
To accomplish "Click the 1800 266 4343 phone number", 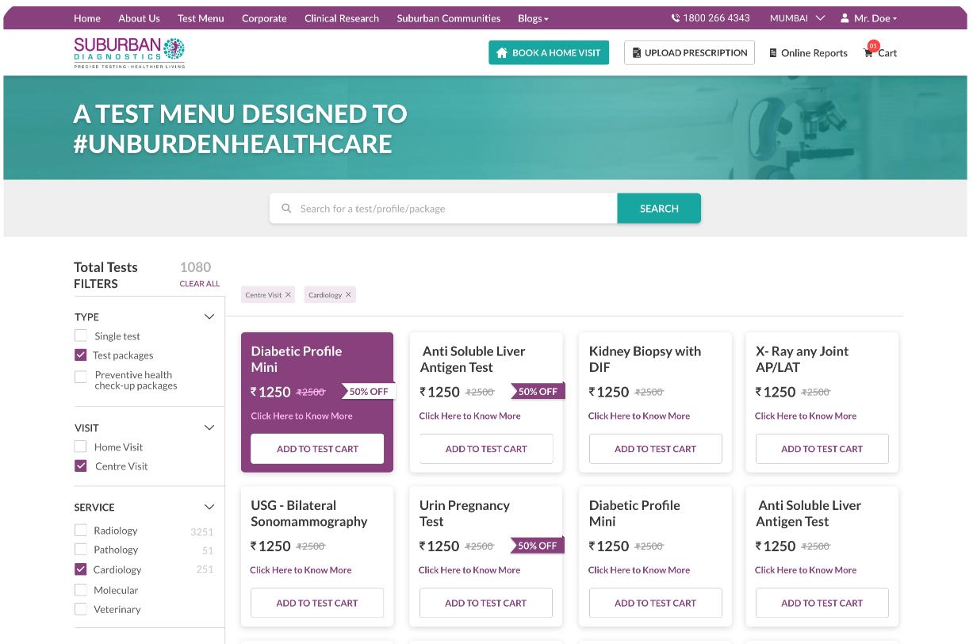I will coord(716,18).
